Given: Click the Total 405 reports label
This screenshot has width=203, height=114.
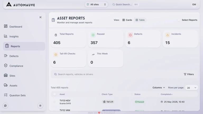Looking at the screenshot, I should click(x=59, y=88).
